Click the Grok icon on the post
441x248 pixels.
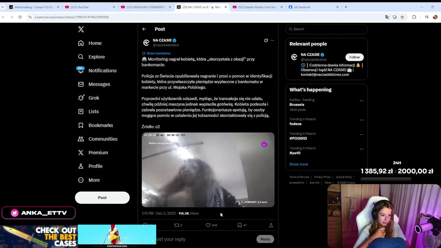pyautogui.click(x=266, y=41)
